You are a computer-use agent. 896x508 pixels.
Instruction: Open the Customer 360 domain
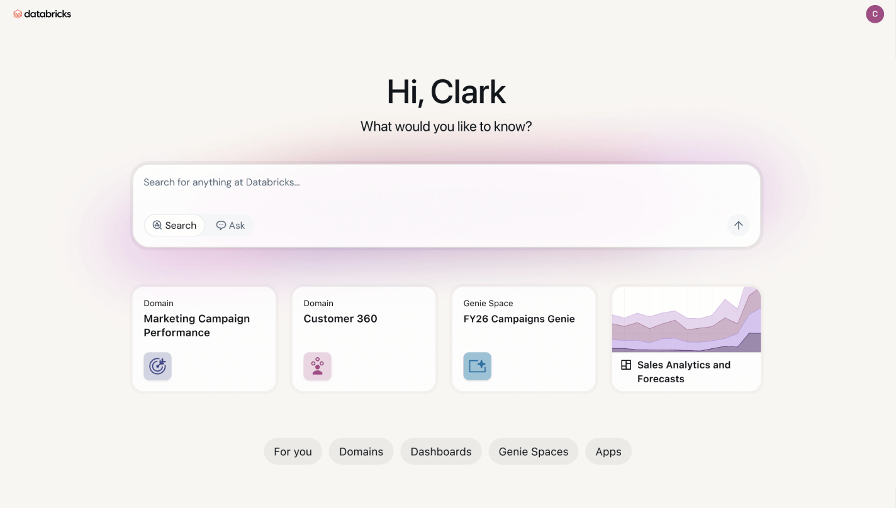click(x=364, y=339)
